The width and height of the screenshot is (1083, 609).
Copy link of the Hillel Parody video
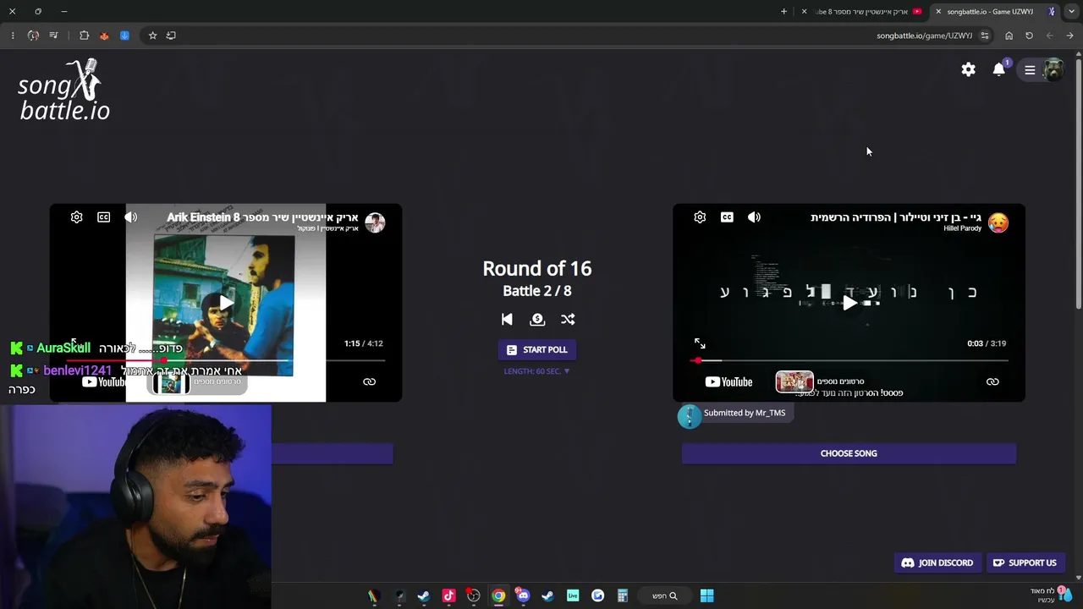992,381
